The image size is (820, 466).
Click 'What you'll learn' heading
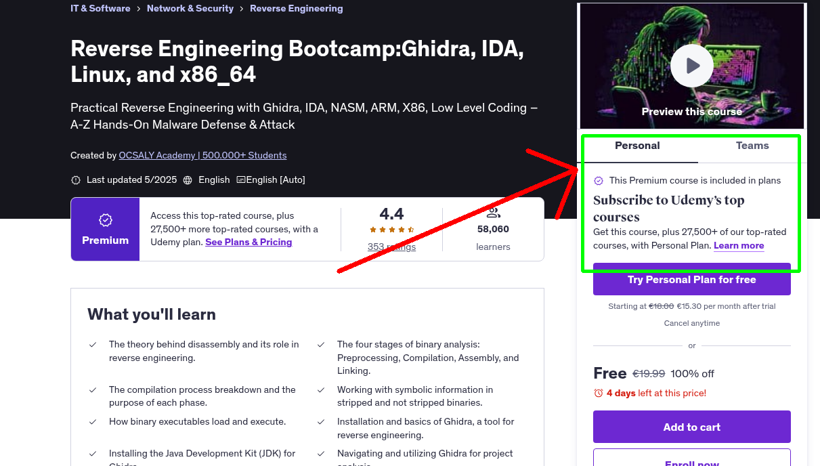click(152, 314)
